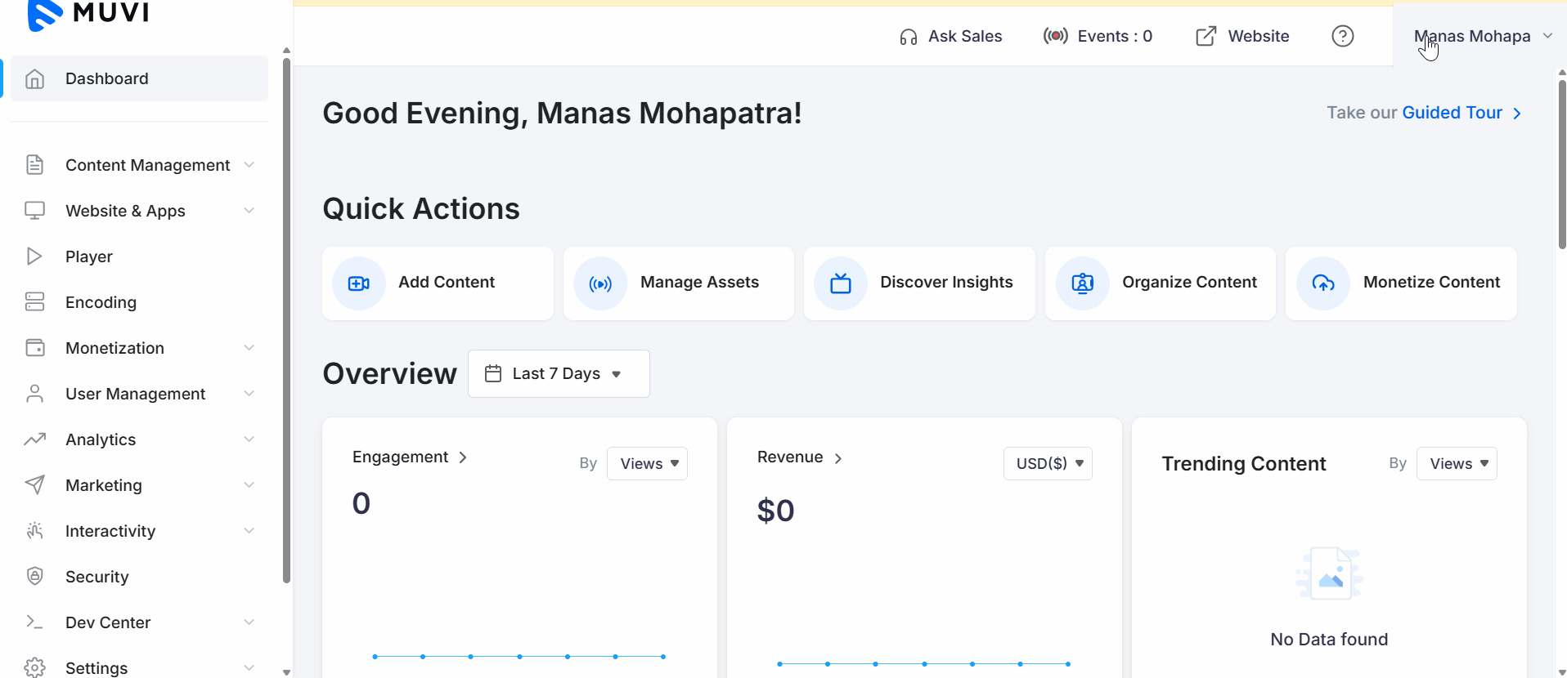
Task: Expand the User Management chevron
Action: 249,394
